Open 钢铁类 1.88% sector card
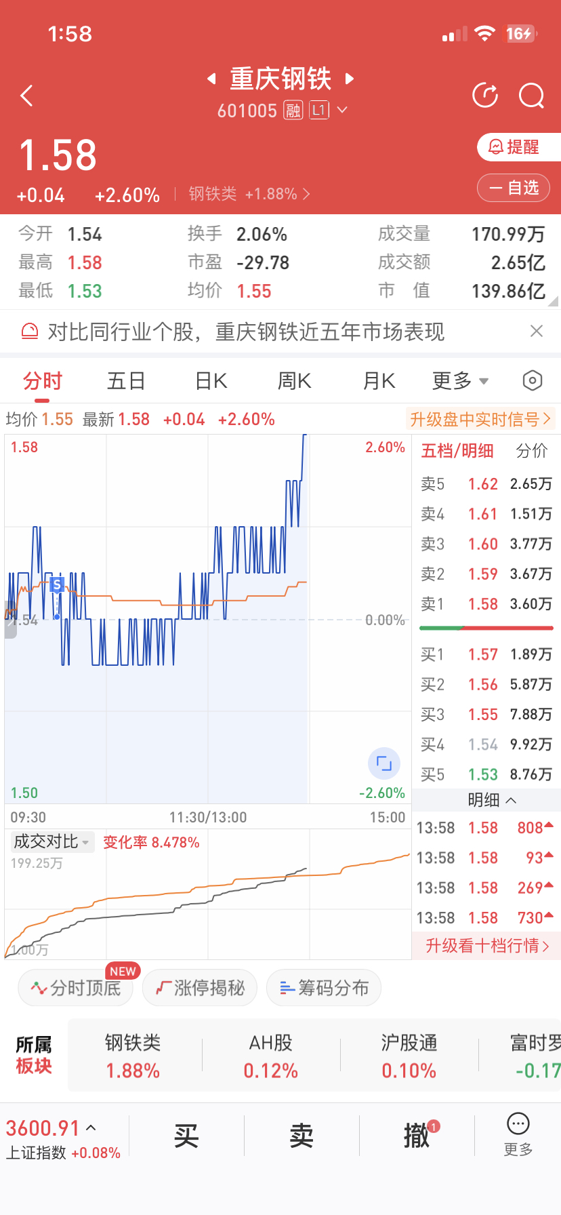Image resolution: width=561 pixels, height=1215 pixels. pyautogui.click(x=133, y=1056)
